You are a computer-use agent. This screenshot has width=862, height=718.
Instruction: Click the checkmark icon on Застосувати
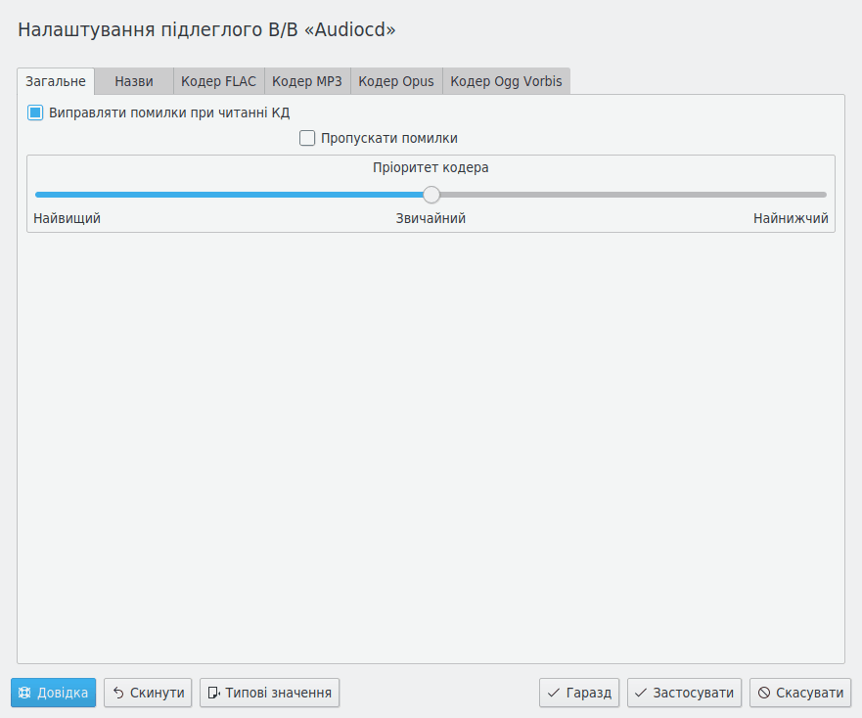[641, 693]
